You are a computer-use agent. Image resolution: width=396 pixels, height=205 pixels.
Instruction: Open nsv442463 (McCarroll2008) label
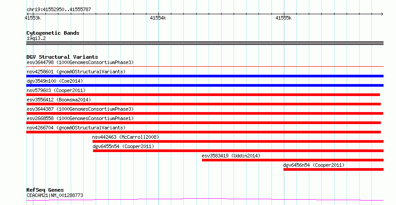pos(125,137)
